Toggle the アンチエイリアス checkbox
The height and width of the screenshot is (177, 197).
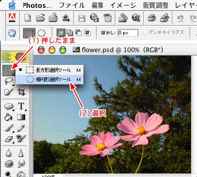[145, 33]
